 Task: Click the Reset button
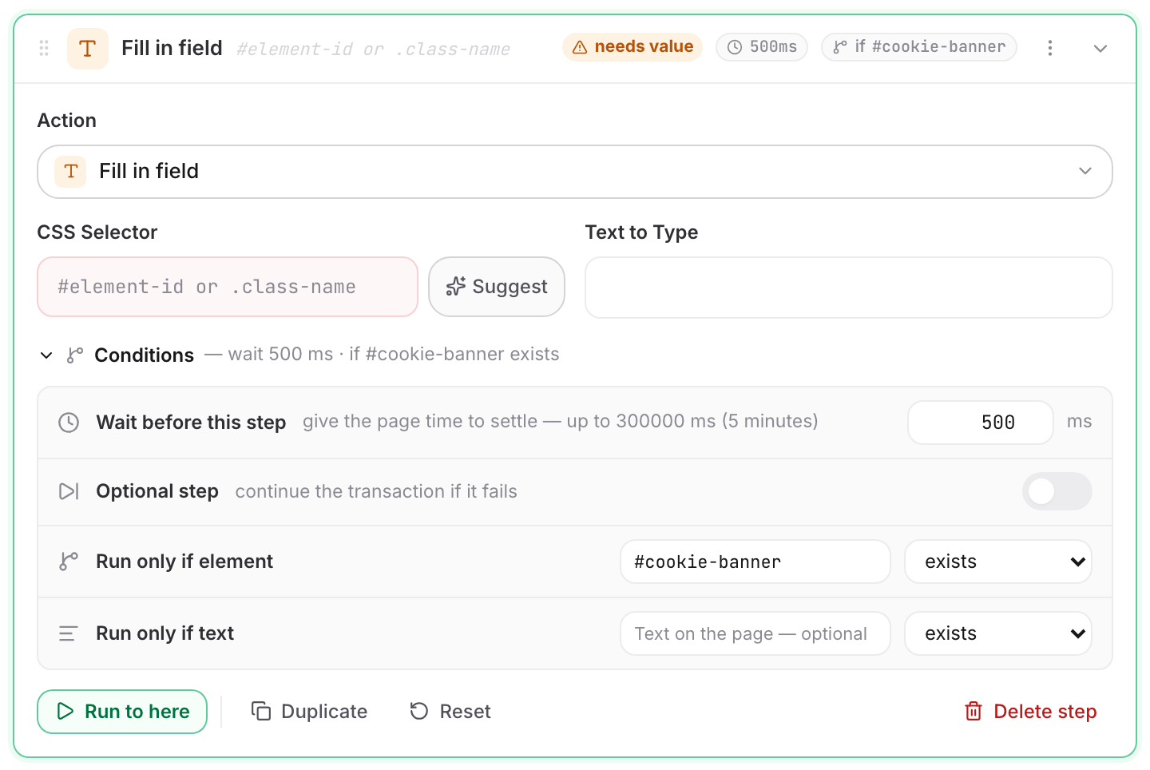[x=450, y=712]
